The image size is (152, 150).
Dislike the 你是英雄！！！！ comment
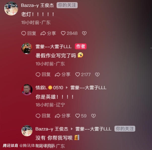click(93, 116)
